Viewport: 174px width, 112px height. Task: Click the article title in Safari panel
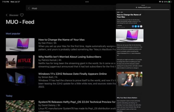[x=129, y=16]
